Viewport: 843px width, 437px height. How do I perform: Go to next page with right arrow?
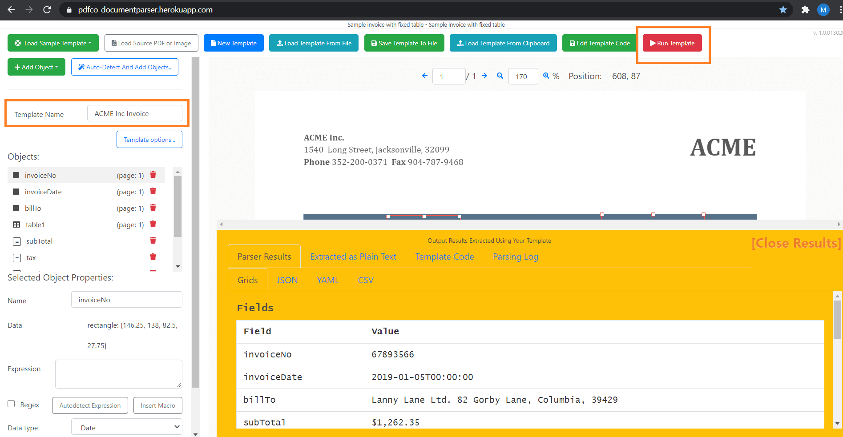[x=484, y=76]
